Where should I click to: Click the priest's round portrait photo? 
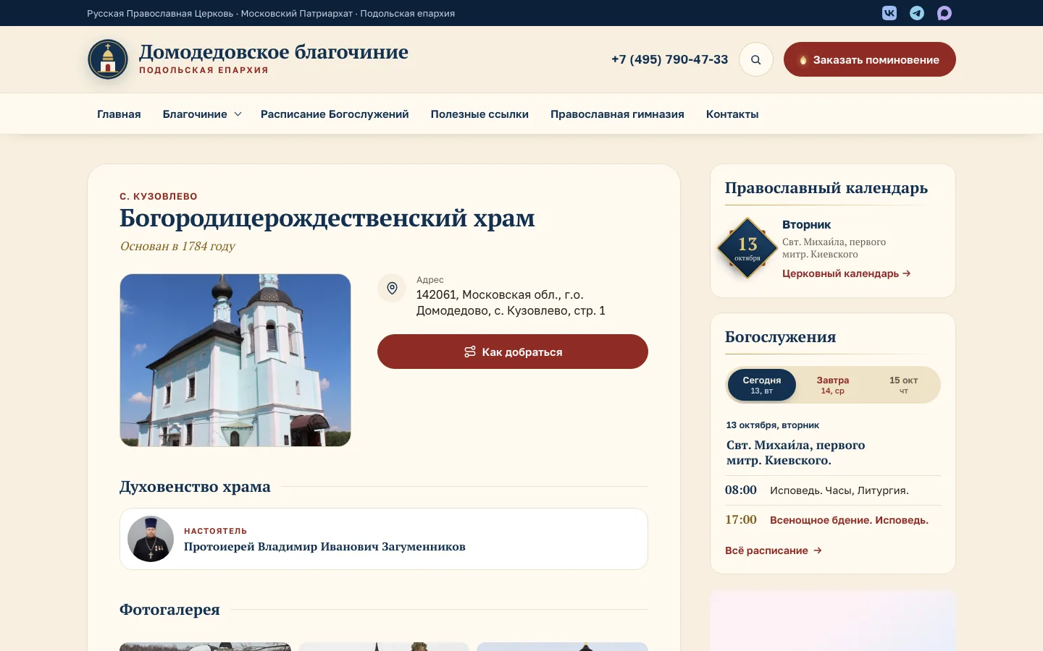pyautogui.click(x=151, y=539)
